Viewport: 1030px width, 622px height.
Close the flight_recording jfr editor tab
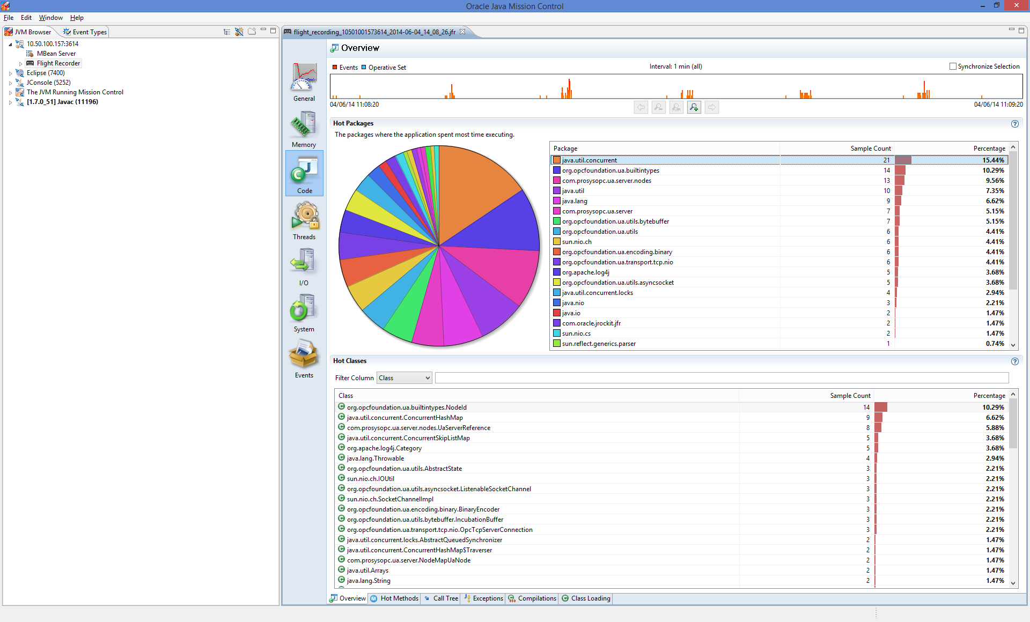click(462, 32)
